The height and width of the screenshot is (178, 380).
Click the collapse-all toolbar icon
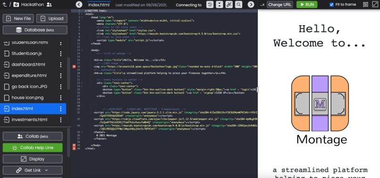coord(219,4)
